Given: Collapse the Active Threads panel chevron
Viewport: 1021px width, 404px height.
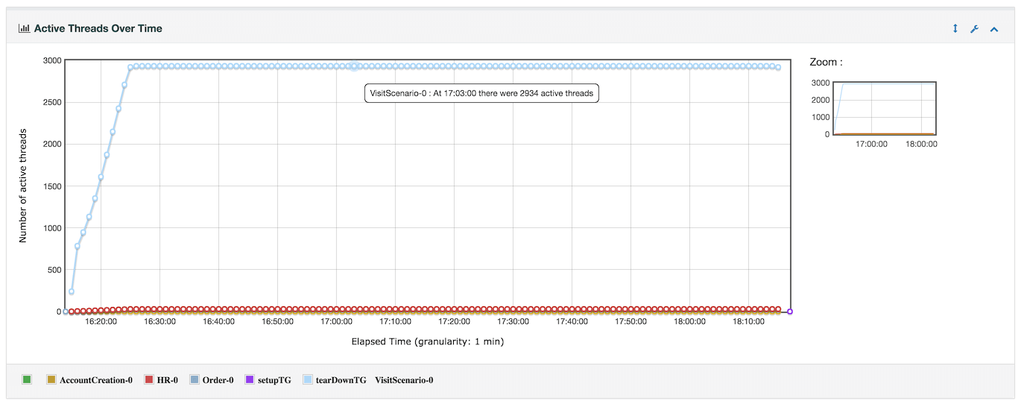Looking at the screenshot, I should [993, 28].
